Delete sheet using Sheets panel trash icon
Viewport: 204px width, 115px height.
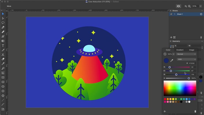201,37
